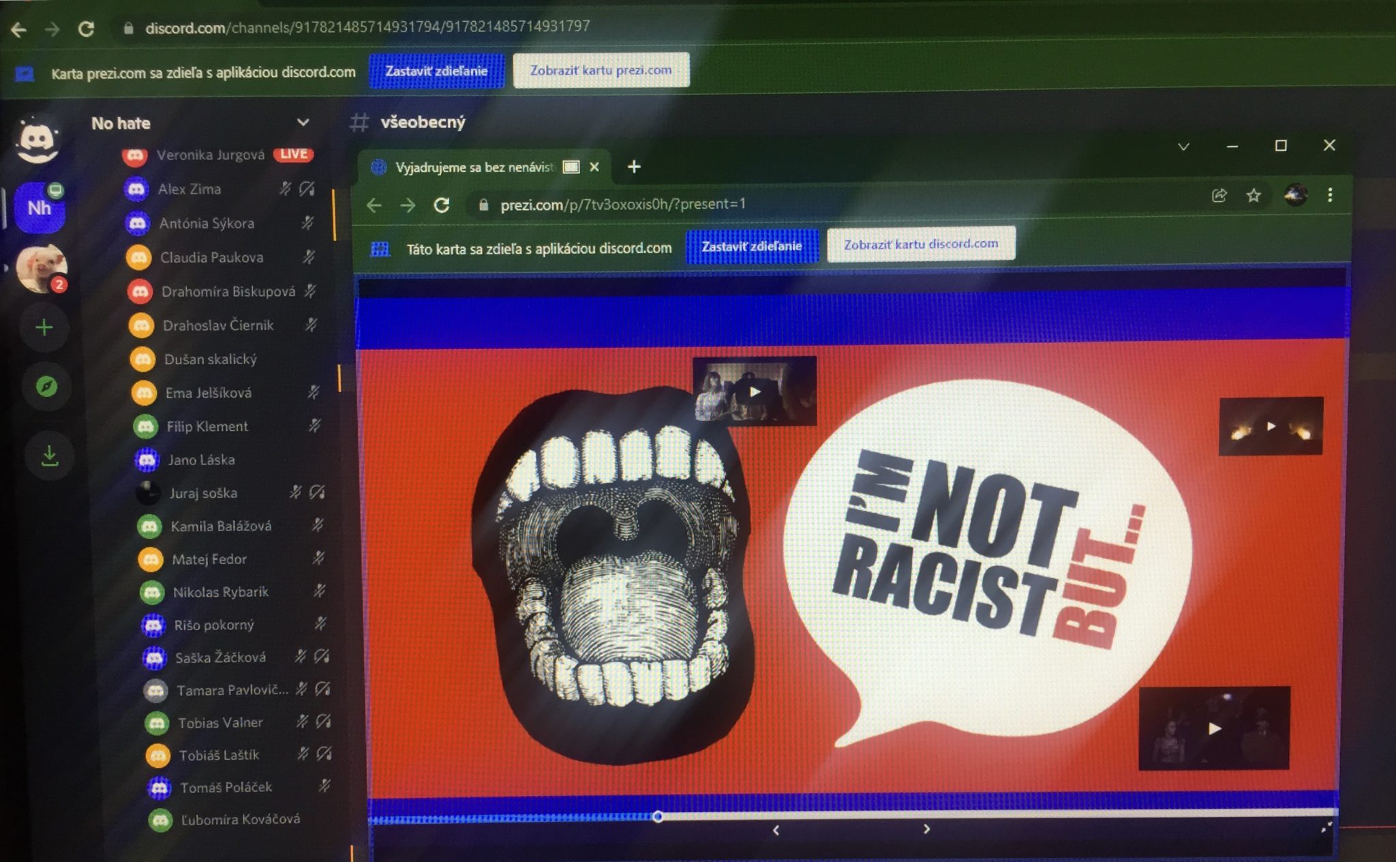
Task: Select user Drahoslav Čiernik
Action: tap(218, 325)
